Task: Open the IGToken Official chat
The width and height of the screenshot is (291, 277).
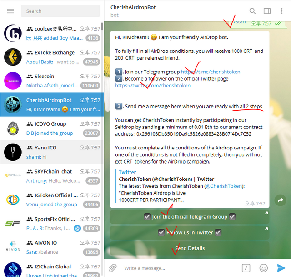Action: coord(52,200)
